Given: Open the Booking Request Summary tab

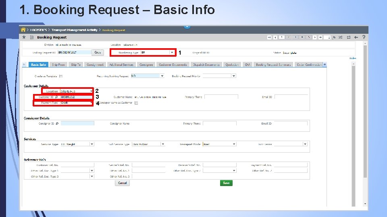Looking at the screenshot, I should coord(273,65).
